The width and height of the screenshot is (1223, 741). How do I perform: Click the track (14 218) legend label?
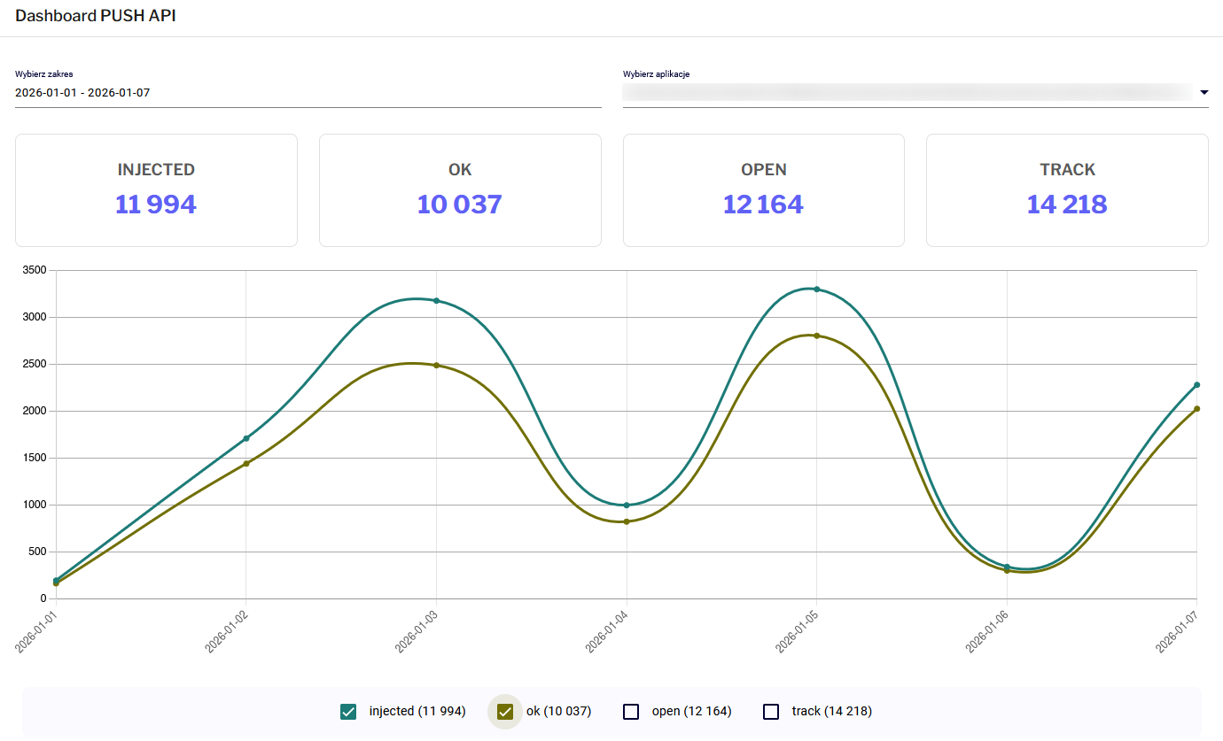tap(831, 712)
